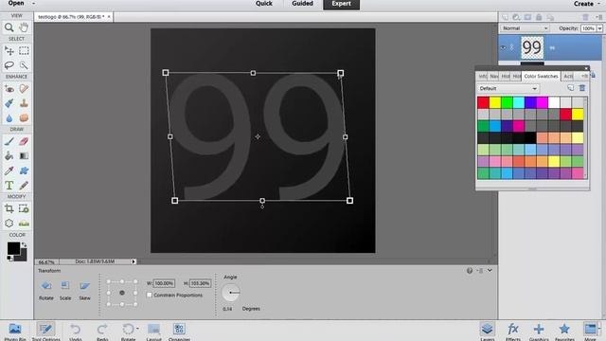Viewport: 606px width, 341px height.
Task: Select the Zoom tool
Action: pos(9,27)
